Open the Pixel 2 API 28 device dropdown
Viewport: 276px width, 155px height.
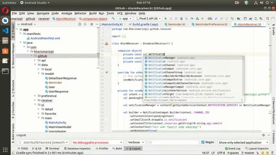tap(148, 19)
